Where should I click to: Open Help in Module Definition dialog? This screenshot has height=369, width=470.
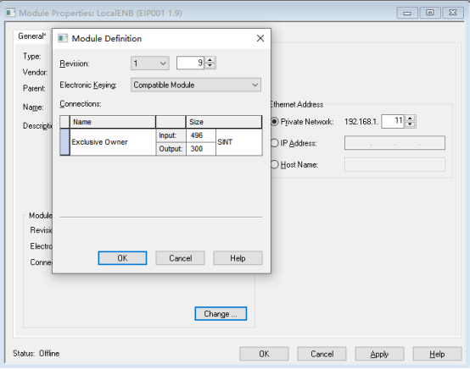tap(238, 258)
